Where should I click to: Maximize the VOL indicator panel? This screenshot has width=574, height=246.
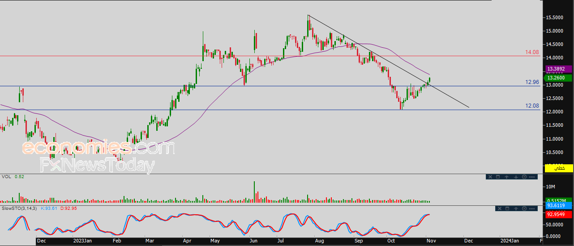[498, 177]
